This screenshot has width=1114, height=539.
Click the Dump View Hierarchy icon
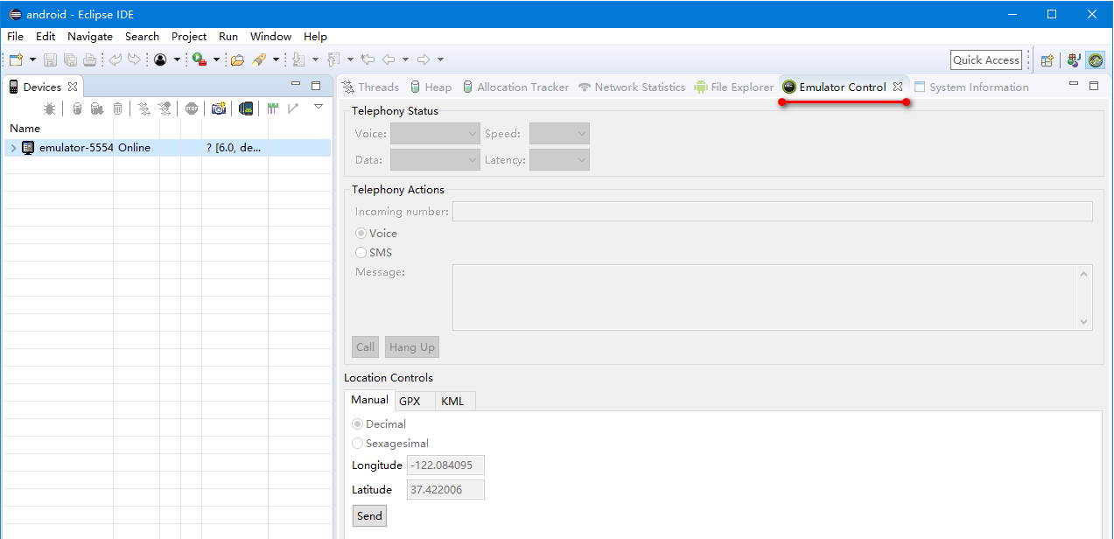tap(247, 108)
